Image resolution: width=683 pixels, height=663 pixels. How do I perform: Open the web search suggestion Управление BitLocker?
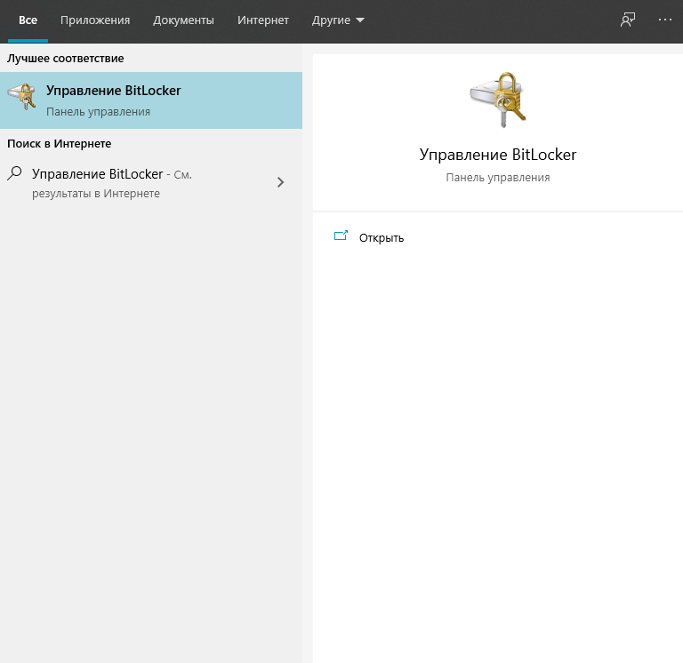click(98, 174)
